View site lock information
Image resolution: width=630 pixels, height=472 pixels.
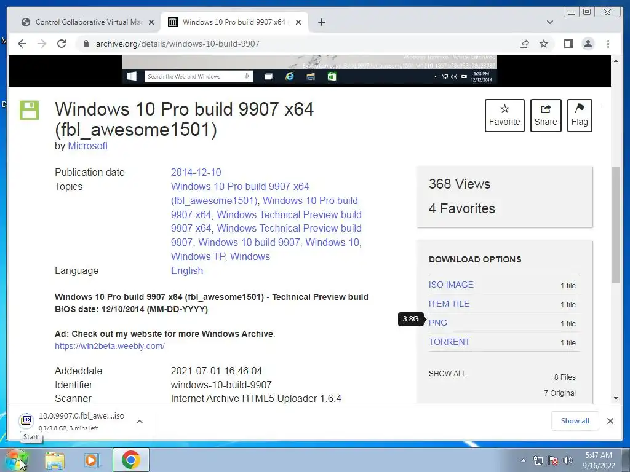[x=86, y=44]
